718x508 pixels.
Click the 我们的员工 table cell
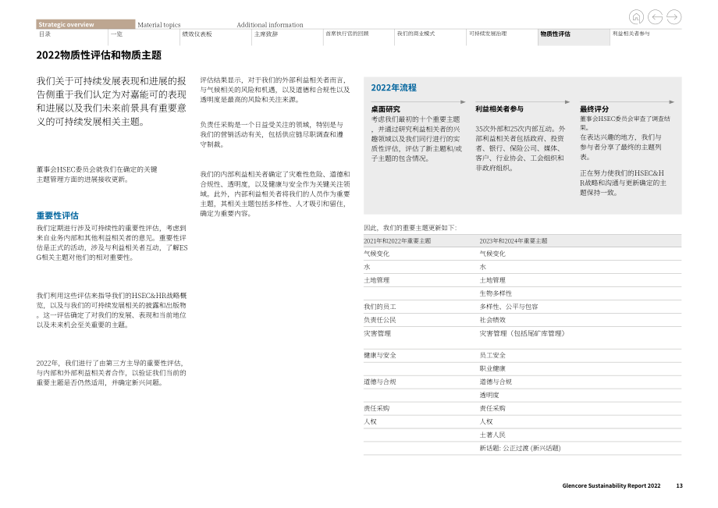379,307
